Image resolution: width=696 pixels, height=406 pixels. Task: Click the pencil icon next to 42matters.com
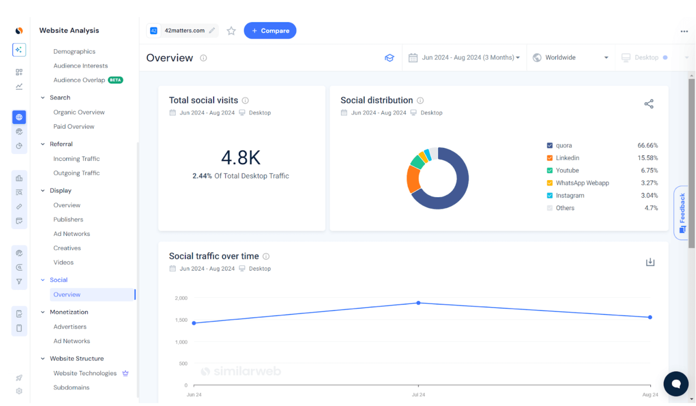coord(212,30)
